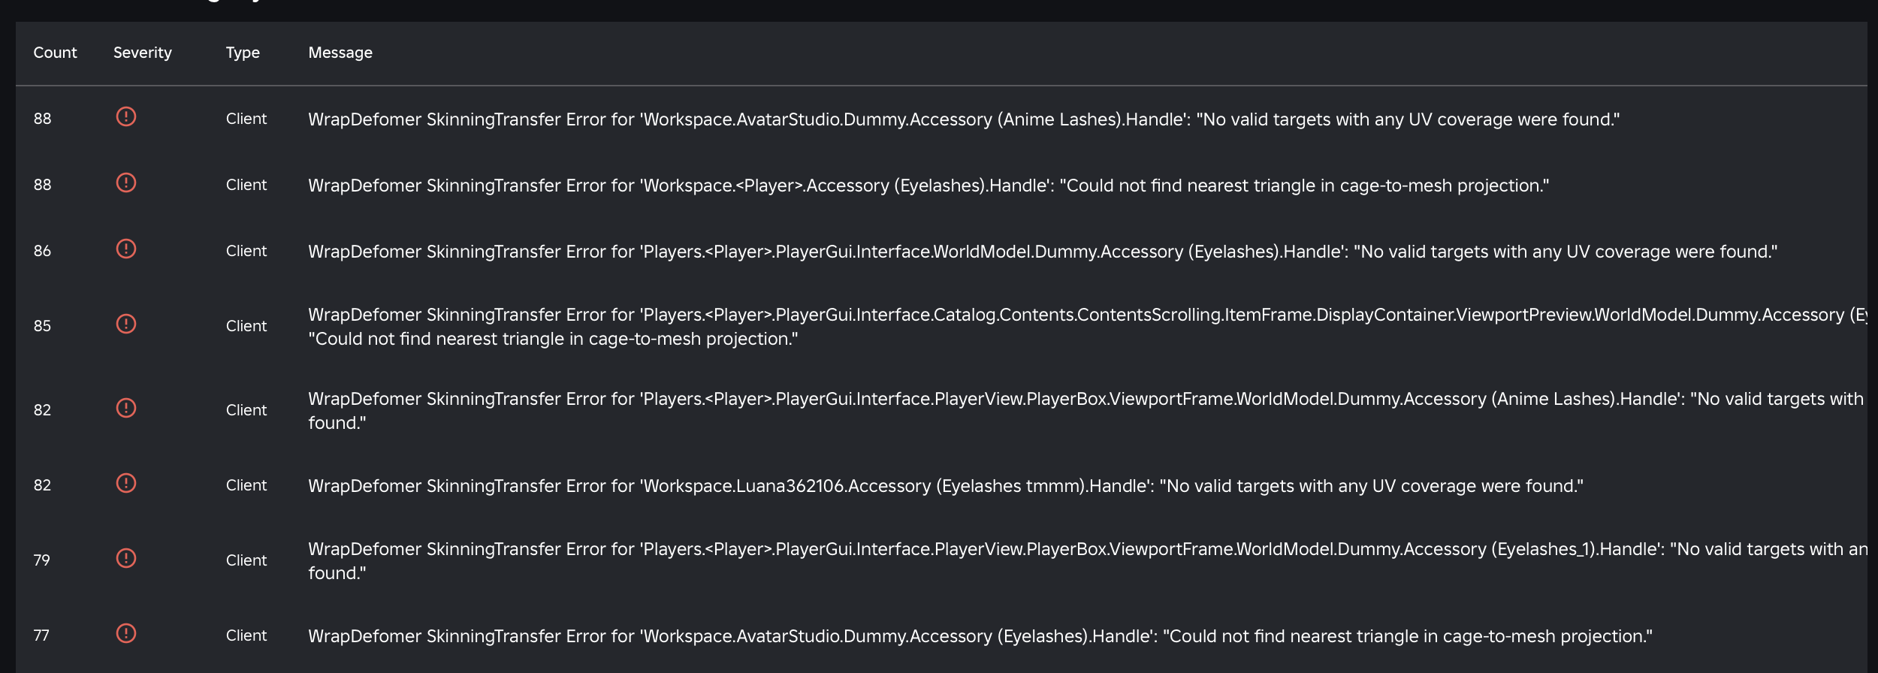Click the count value 79
Viewport: 1878px width, 673px height.
click(42, 560)
